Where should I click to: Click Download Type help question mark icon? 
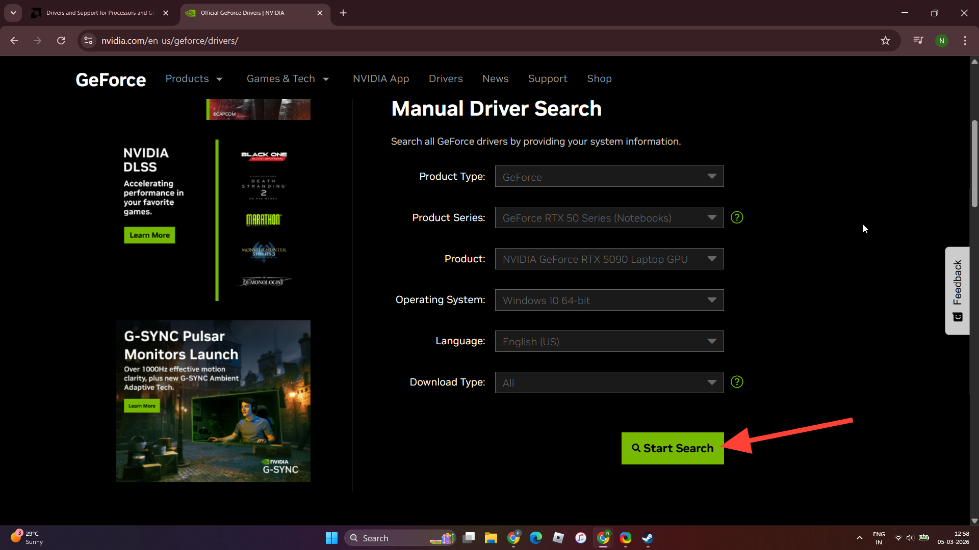pyautogui.click(x=737, y=382)
